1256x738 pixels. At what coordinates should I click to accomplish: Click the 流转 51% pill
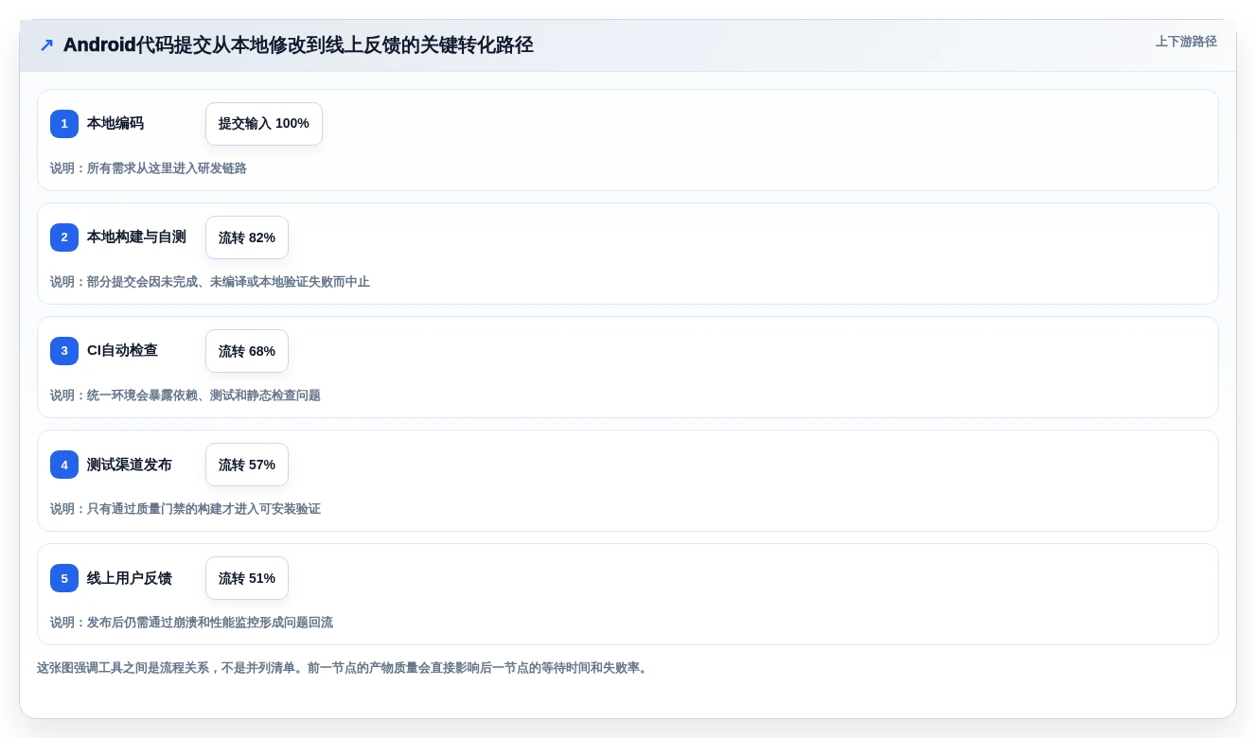point(247,578)
